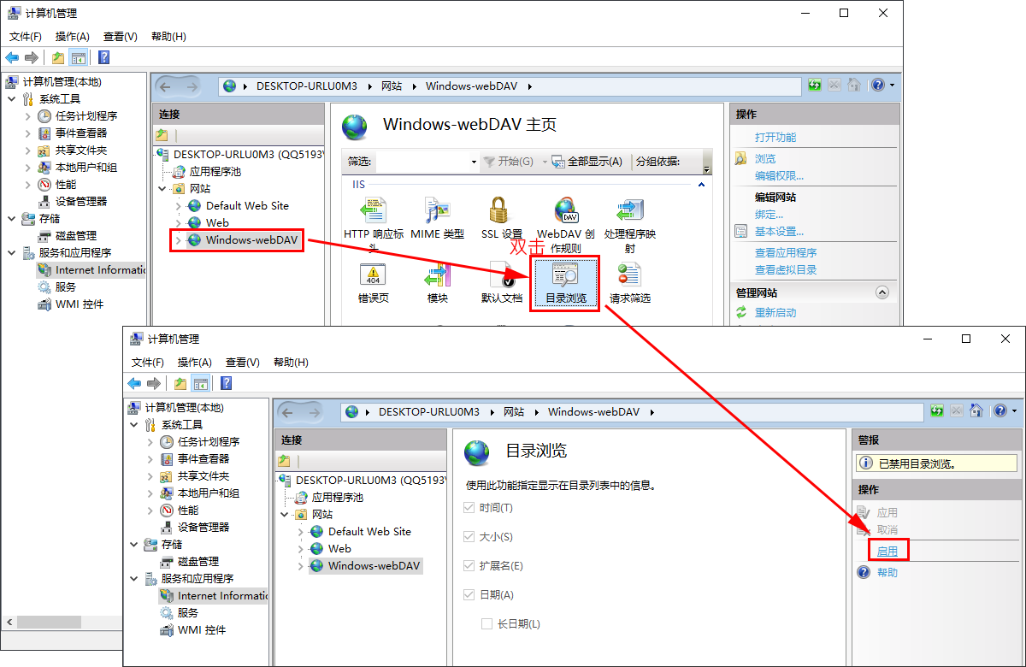Click top window address bar path
Image resolution: width=1026 pixels, height=667 pixels.
tap(510, 86)
